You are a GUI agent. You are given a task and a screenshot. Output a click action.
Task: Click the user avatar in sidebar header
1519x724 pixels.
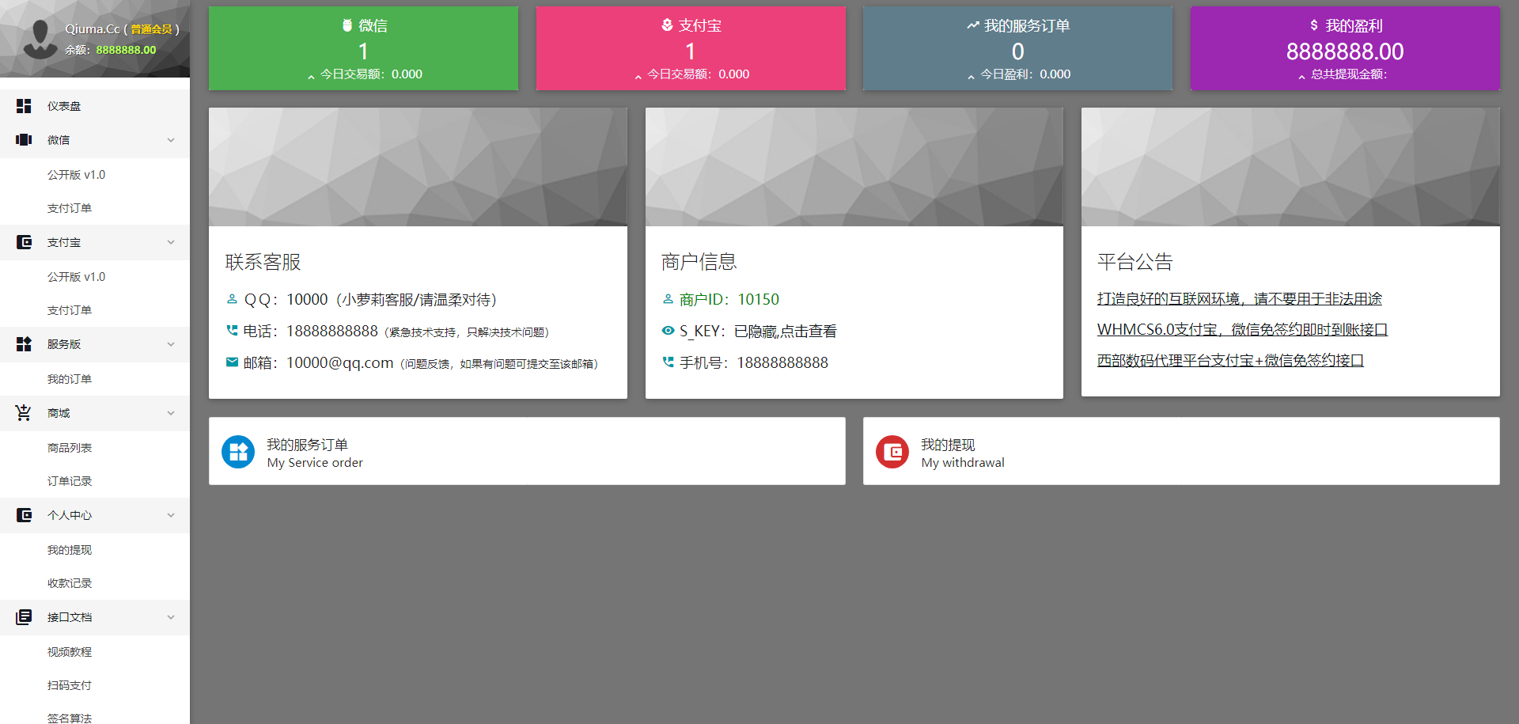pos(40,39)
